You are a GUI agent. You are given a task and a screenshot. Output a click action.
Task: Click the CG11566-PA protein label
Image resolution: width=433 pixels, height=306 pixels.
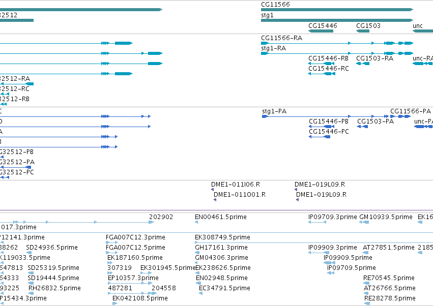[x=410, y=111]
